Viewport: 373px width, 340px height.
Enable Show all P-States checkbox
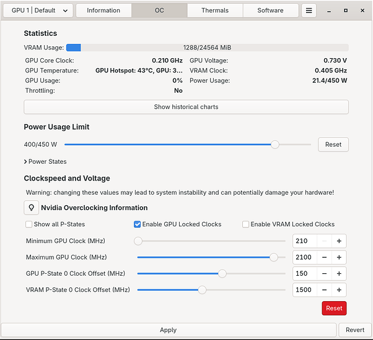29,224
